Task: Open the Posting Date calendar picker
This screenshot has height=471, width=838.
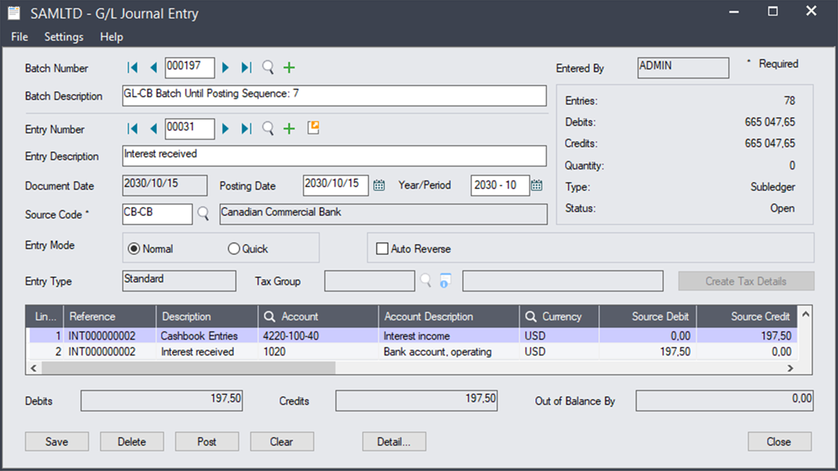Action: [x=378, y=185]
